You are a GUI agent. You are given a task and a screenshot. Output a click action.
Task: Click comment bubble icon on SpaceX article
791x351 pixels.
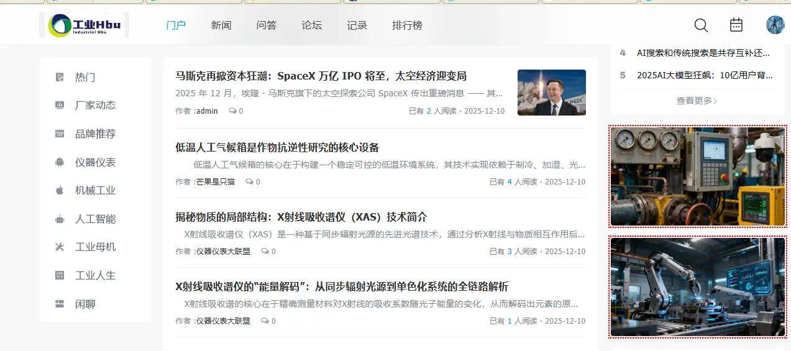tap(232, 111)
